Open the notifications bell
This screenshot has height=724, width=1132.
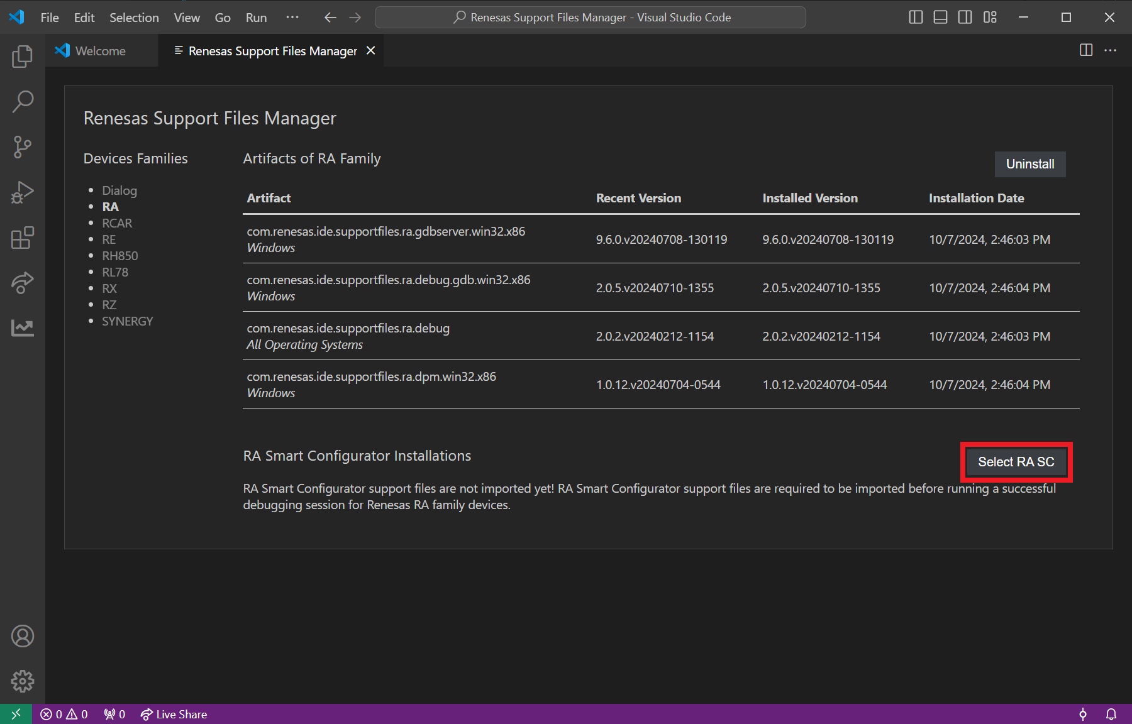(x=1111, y=714)
